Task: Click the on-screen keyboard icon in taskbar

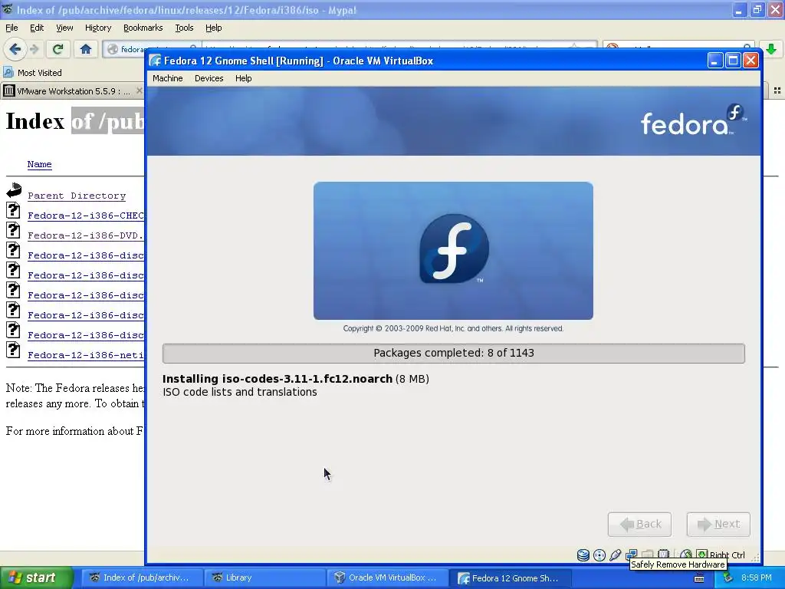Action: point(699,578)
